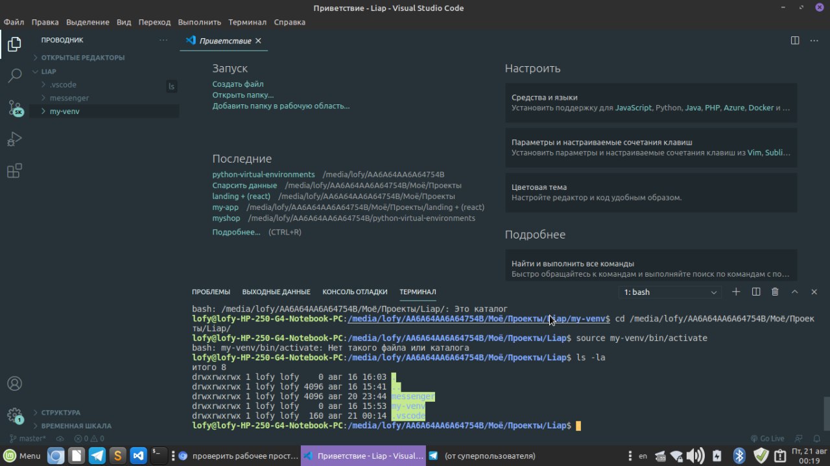
Task: Switch to ВЫХОДНЫЕ ДАННЫЕ panel tab
Action: [276, 292]
